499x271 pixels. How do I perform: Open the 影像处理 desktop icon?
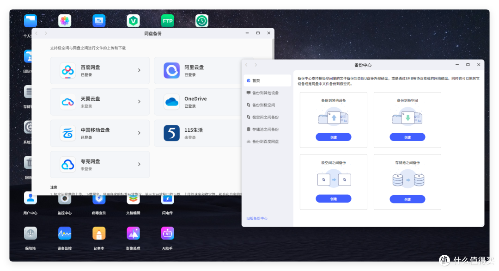(x=134, y=234)
